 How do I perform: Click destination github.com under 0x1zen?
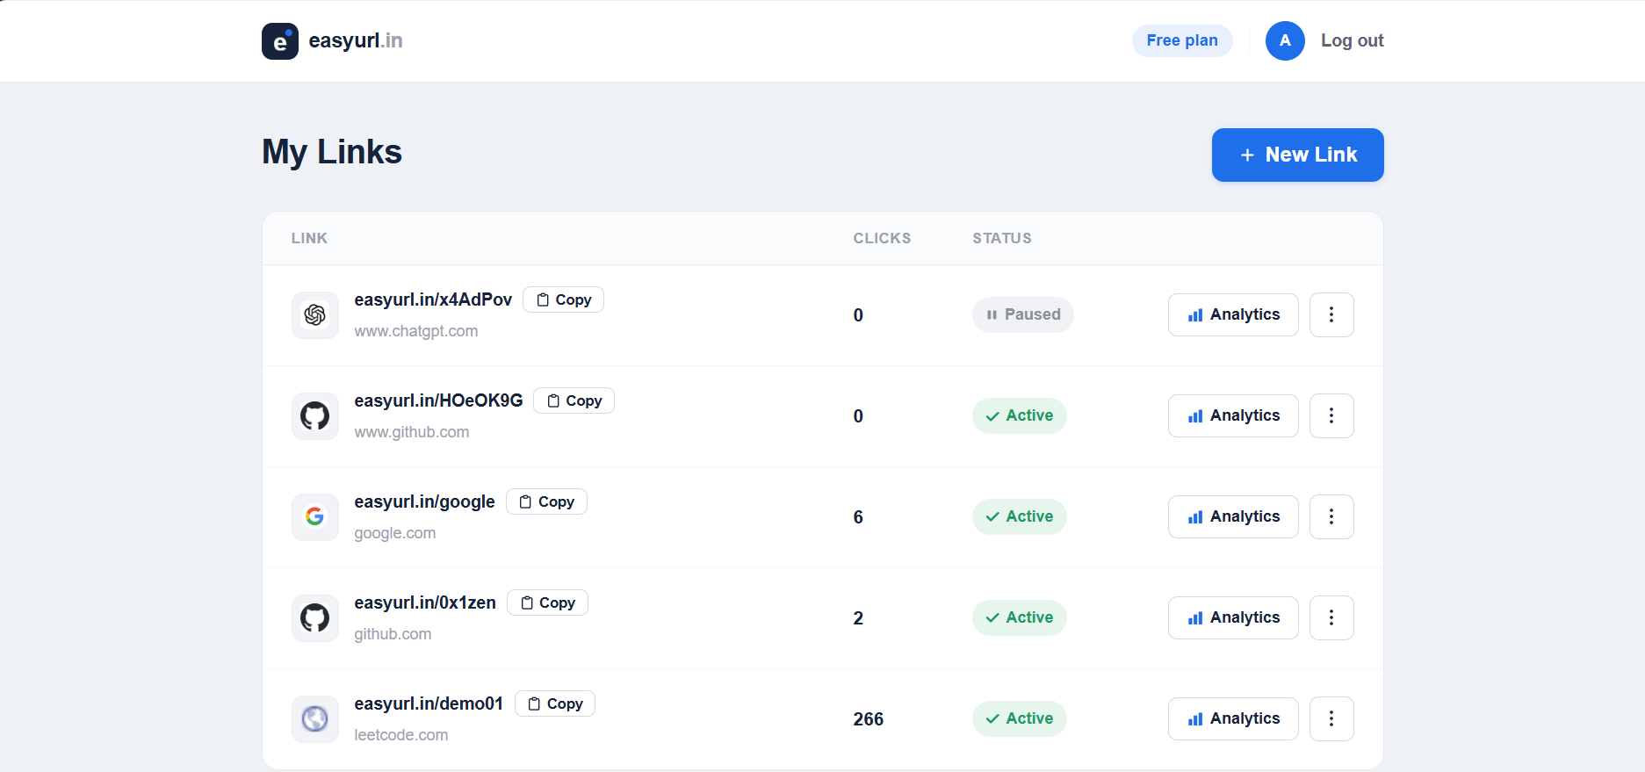pos(393,634)
